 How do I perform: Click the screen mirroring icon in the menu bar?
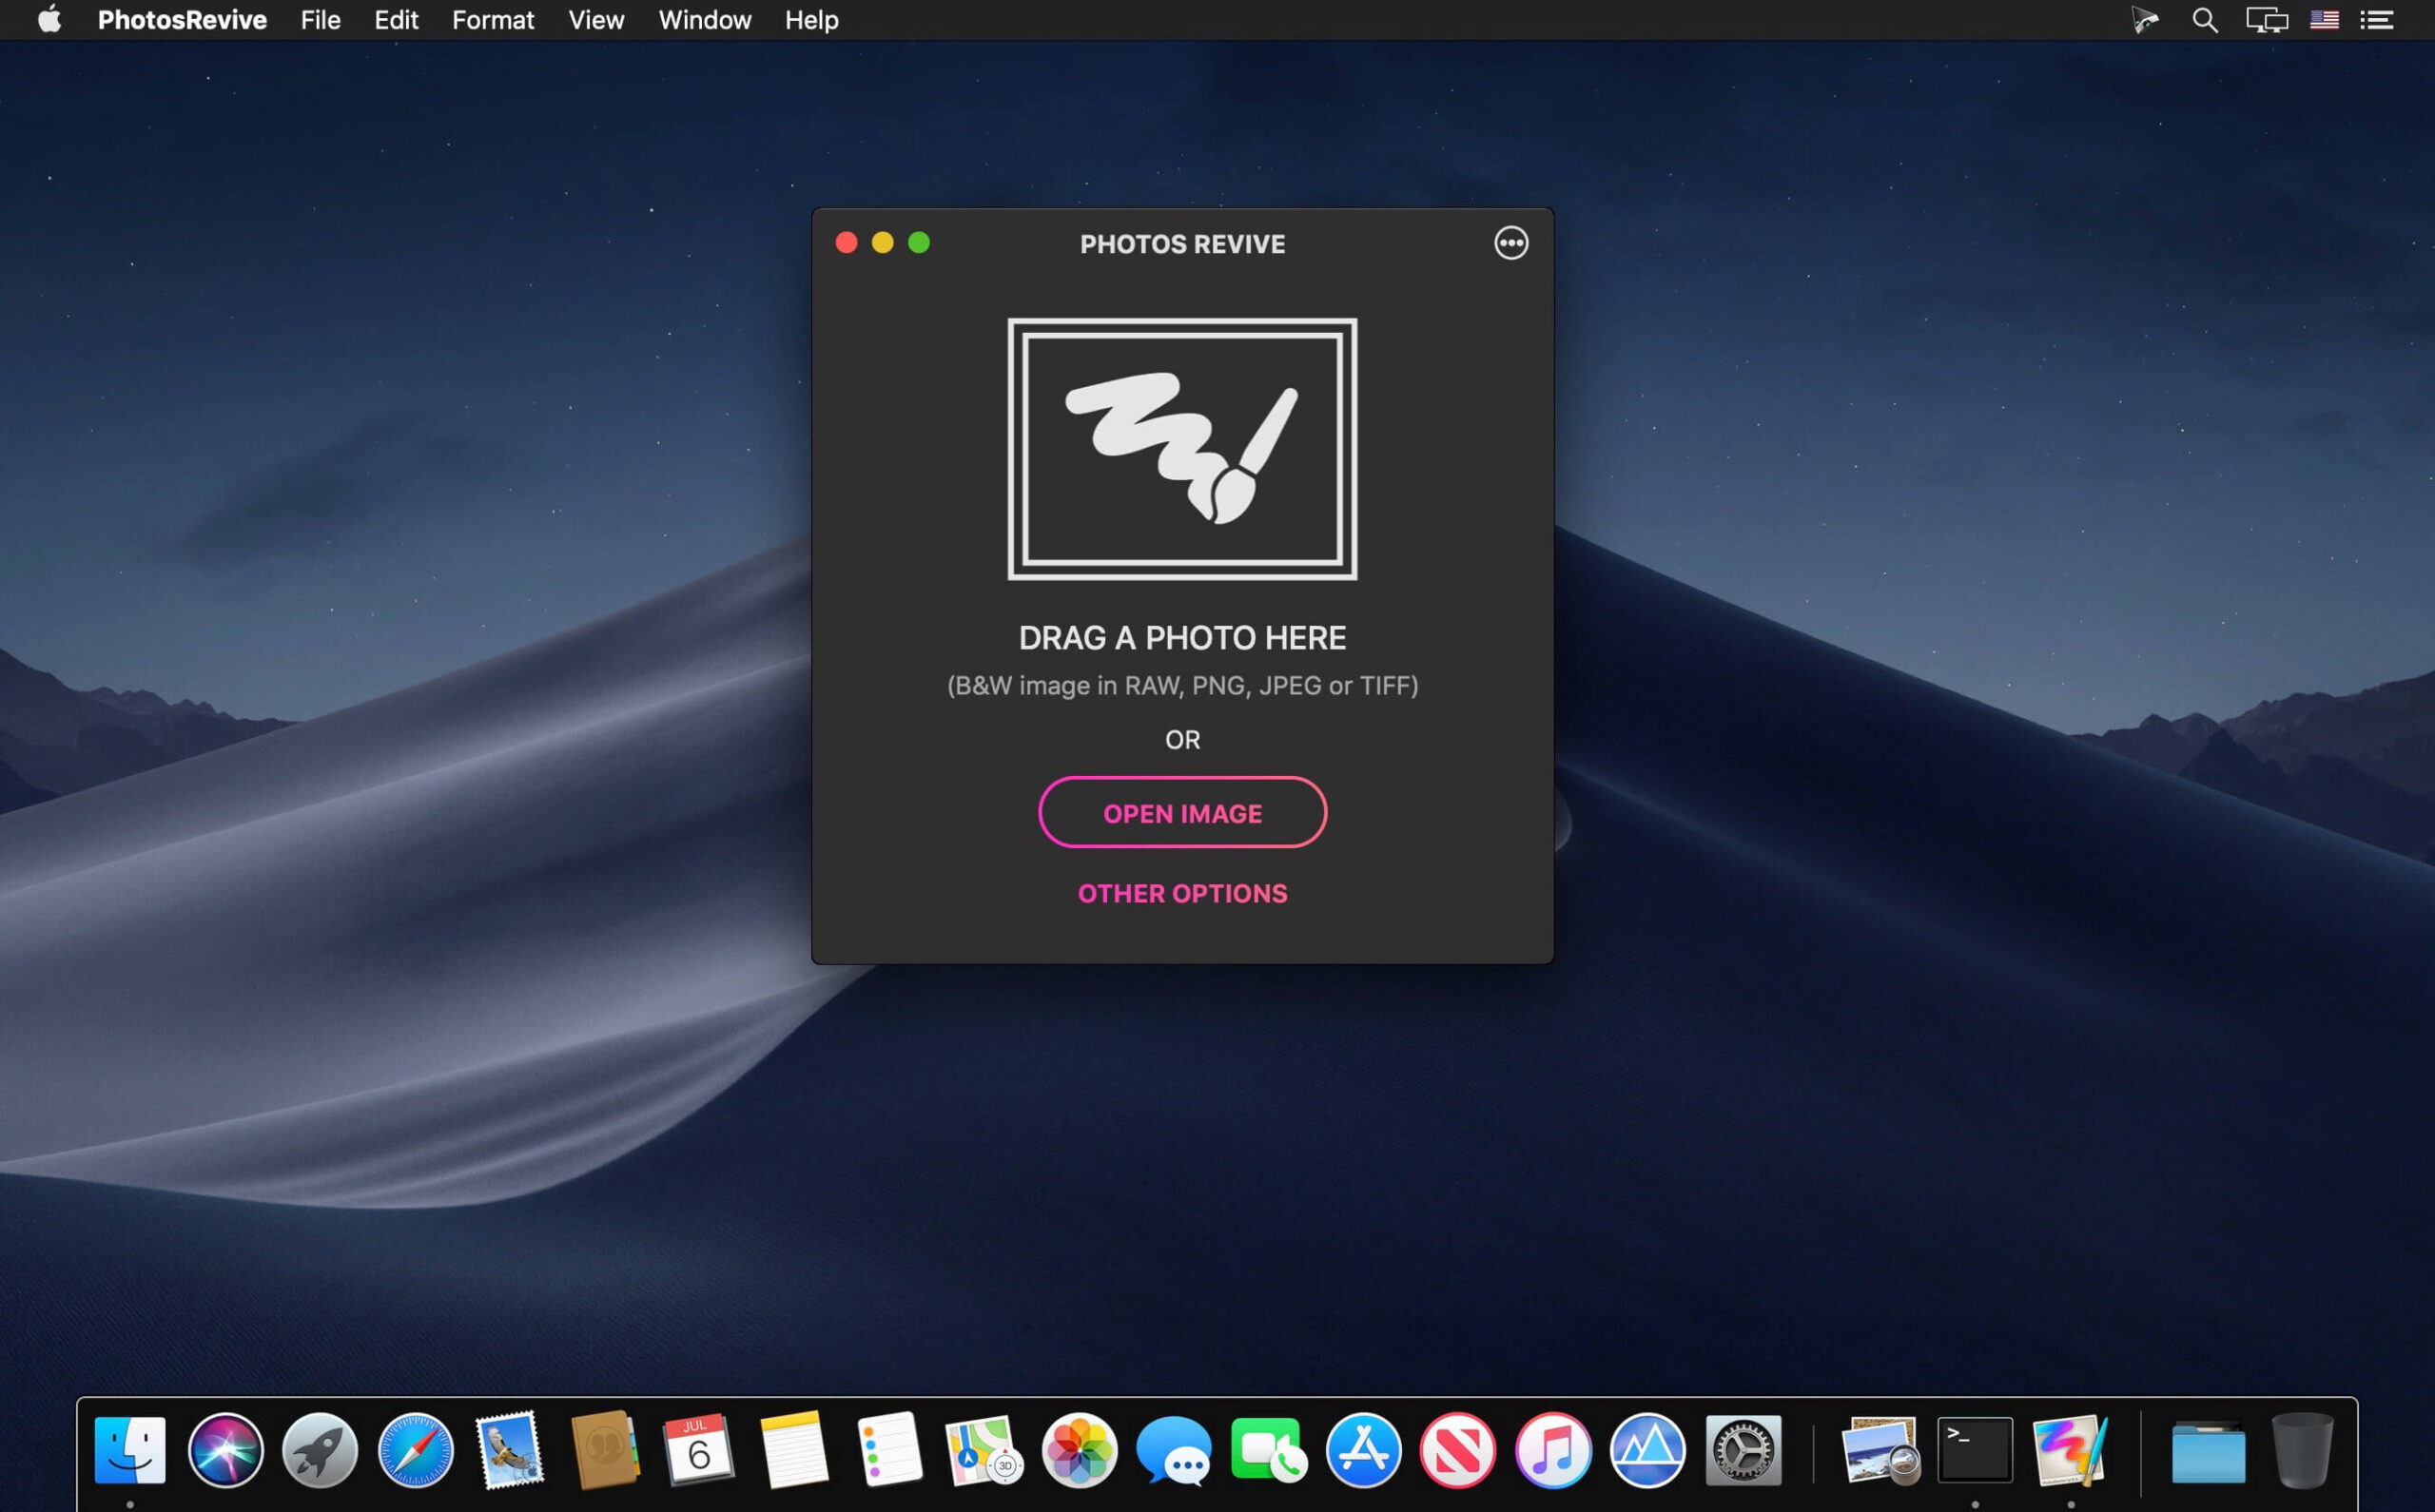coord(2266,19)
